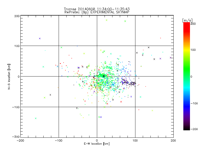The height and width of the screenshot is (153, 204).
Task: Click the '0' tick label on E-W axis
Action: [x=97, y=141]
